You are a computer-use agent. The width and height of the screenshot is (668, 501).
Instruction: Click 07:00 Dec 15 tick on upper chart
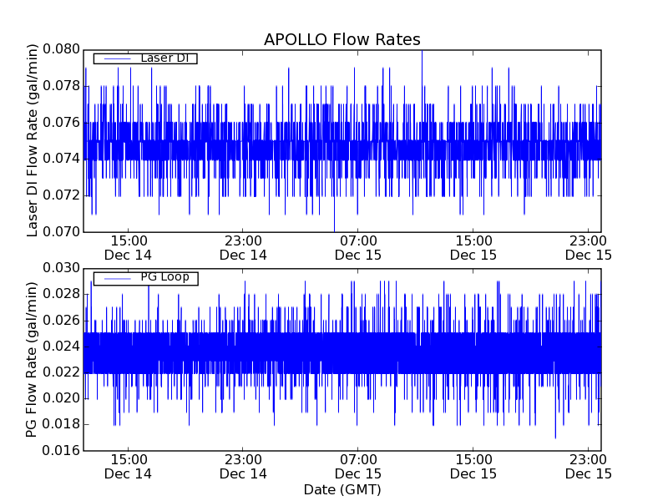(358, 247)
